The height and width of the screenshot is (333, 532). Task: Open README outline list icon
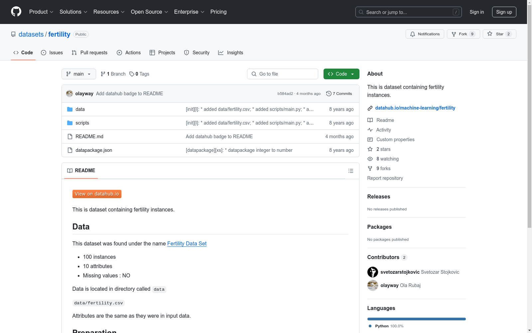[x=351, y=171]
